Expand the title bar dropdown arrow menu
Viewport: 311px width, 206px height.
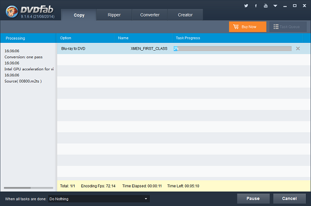coord(275,6)
